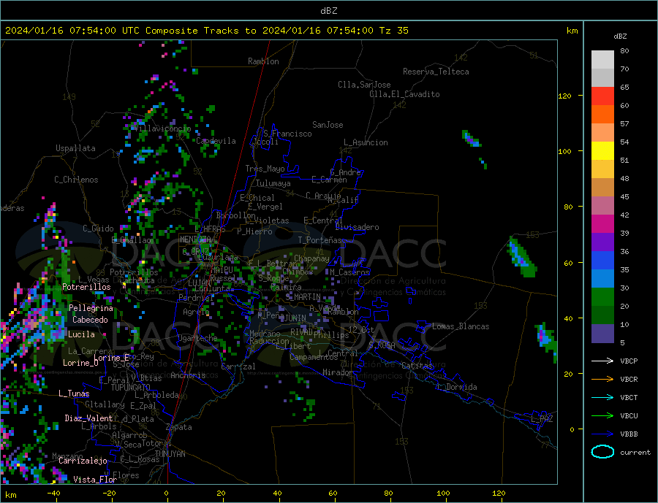Click the VBCT legend label
Viewport: 658px width, 503px height.
pyautogui.click(x=629, y=397)
